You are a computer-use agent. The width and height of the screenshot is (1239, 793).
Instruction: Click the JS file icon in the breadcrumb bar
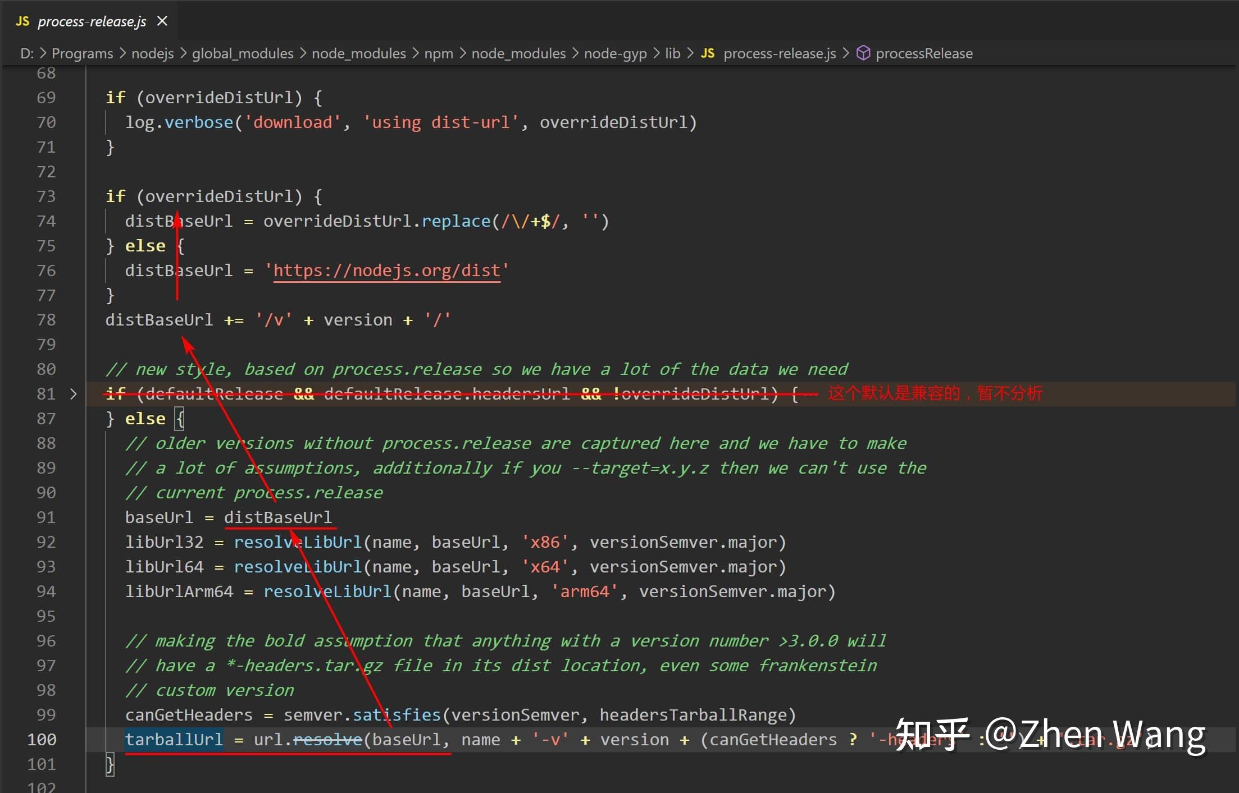pyautogui.click(x=708, y=53)
